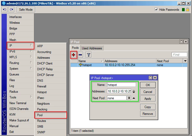Open the Files menu item
The height and width of the screenshot is (136, 192).
click(x=20, y=80)
